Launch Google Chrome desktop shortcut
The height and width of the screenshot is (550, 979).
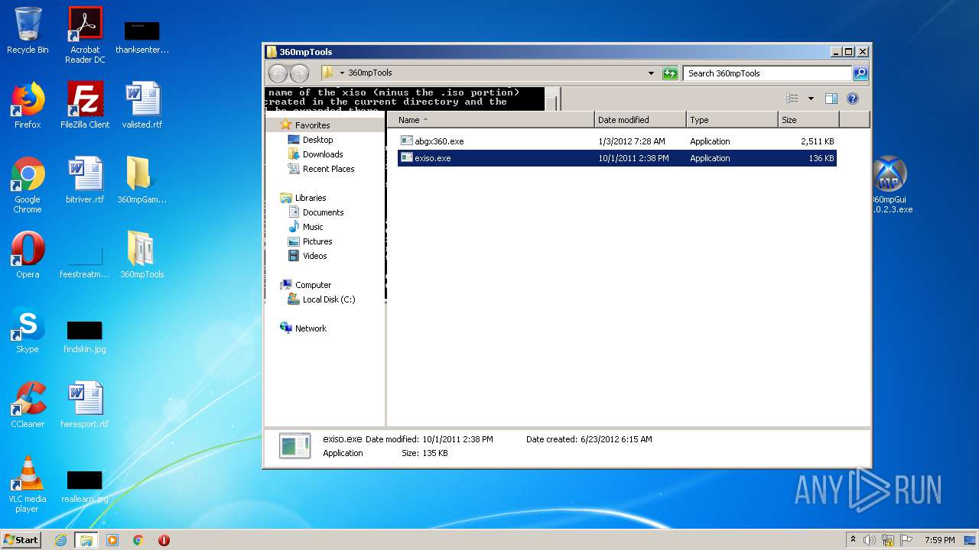click(28, 185)
